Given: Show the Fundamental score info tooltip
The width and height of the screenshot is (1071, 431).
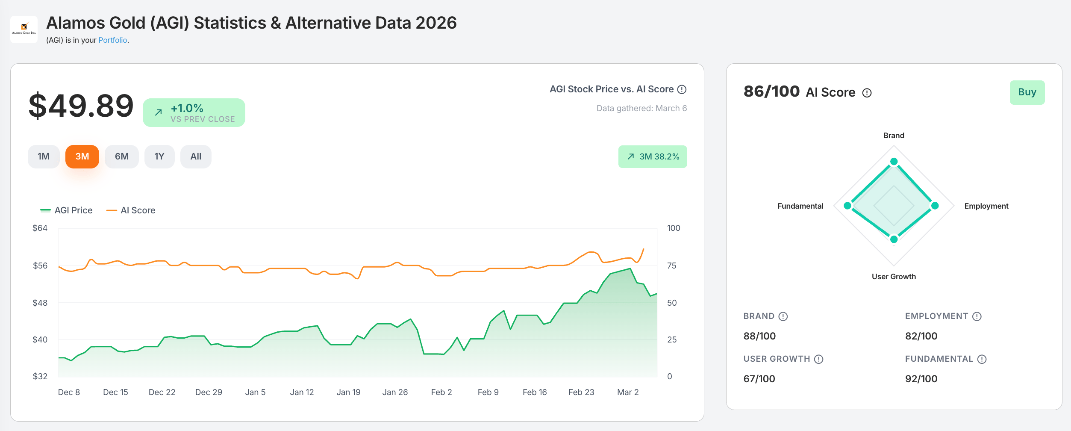Looking at the screenshot, I should 982,359.
